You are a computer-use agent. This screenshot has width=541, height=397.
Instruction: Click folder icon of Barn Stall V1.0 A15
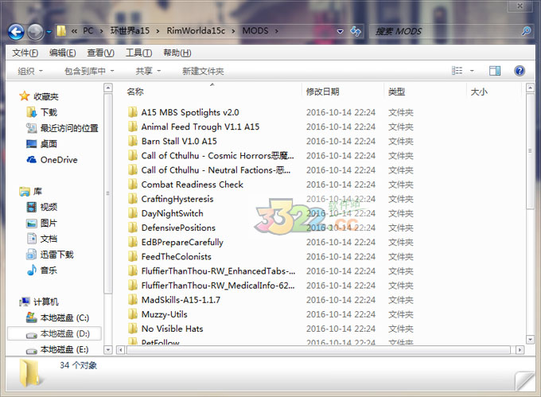pos(133,141)
